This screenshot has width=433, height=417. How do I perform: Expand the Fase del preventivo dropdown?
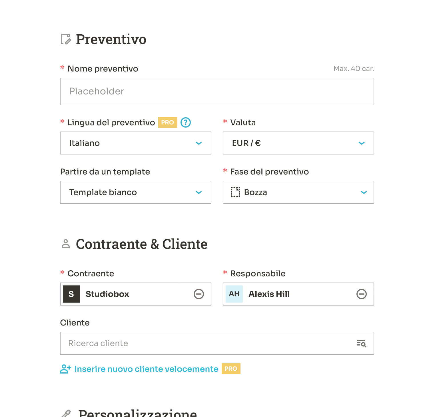click(x=298, y=192)
